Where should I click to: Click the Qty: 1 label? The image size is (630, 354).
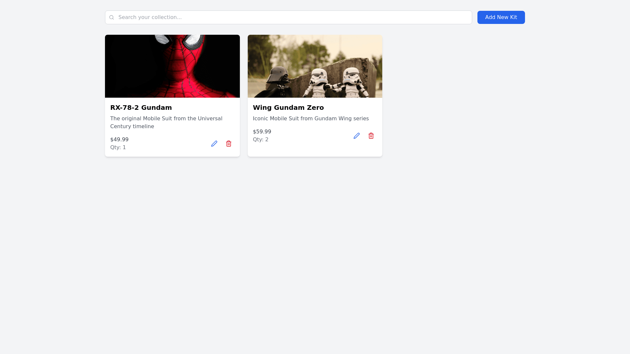(x=118, y=147)
